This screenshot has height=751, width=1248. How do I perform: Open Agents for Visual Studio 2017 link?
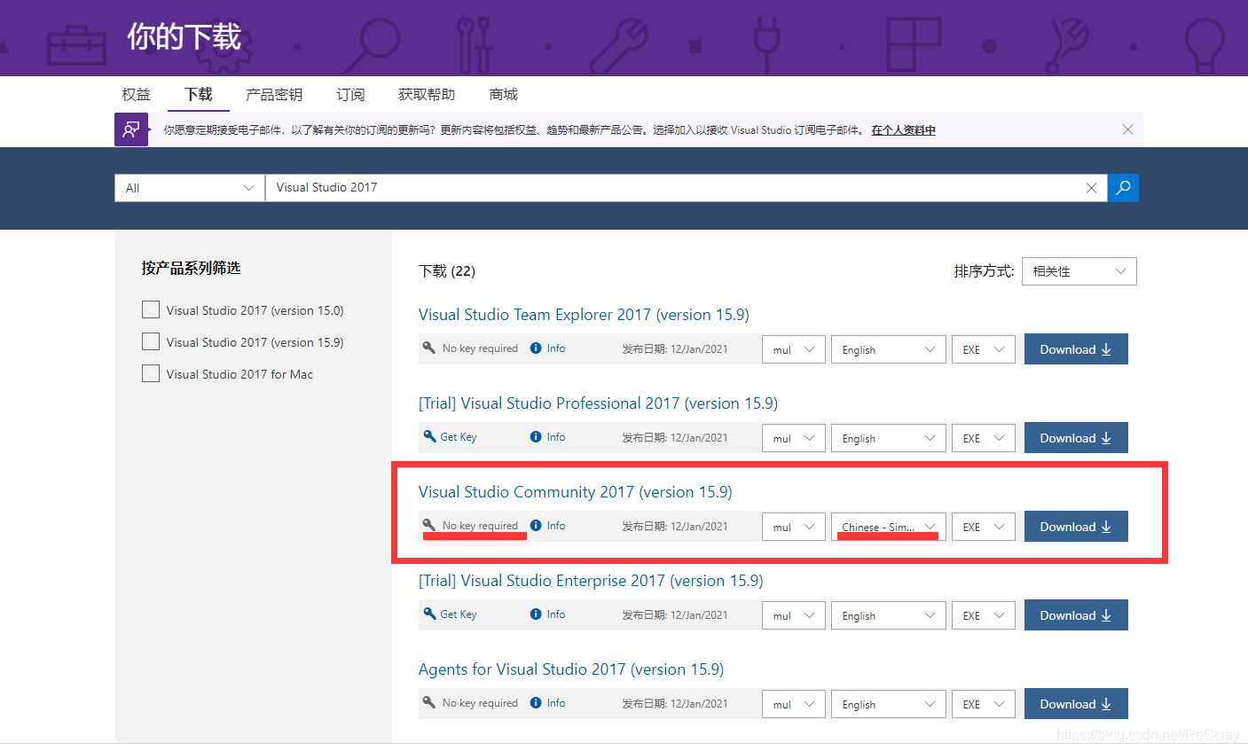point(571,669)
